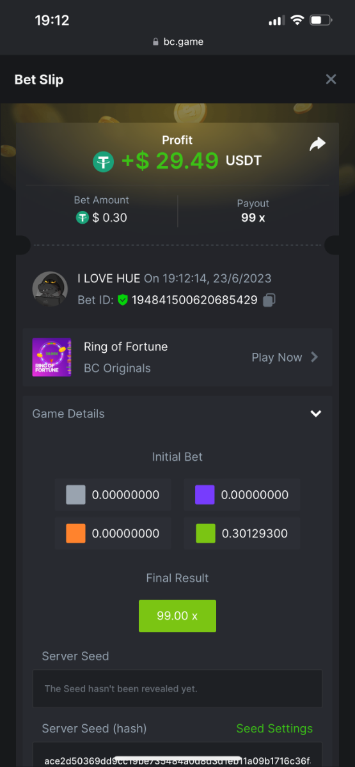Image resolution: width=355 pixels, height=767 pixels.
Task: Select the green color swatch
Action: (205, 533)
